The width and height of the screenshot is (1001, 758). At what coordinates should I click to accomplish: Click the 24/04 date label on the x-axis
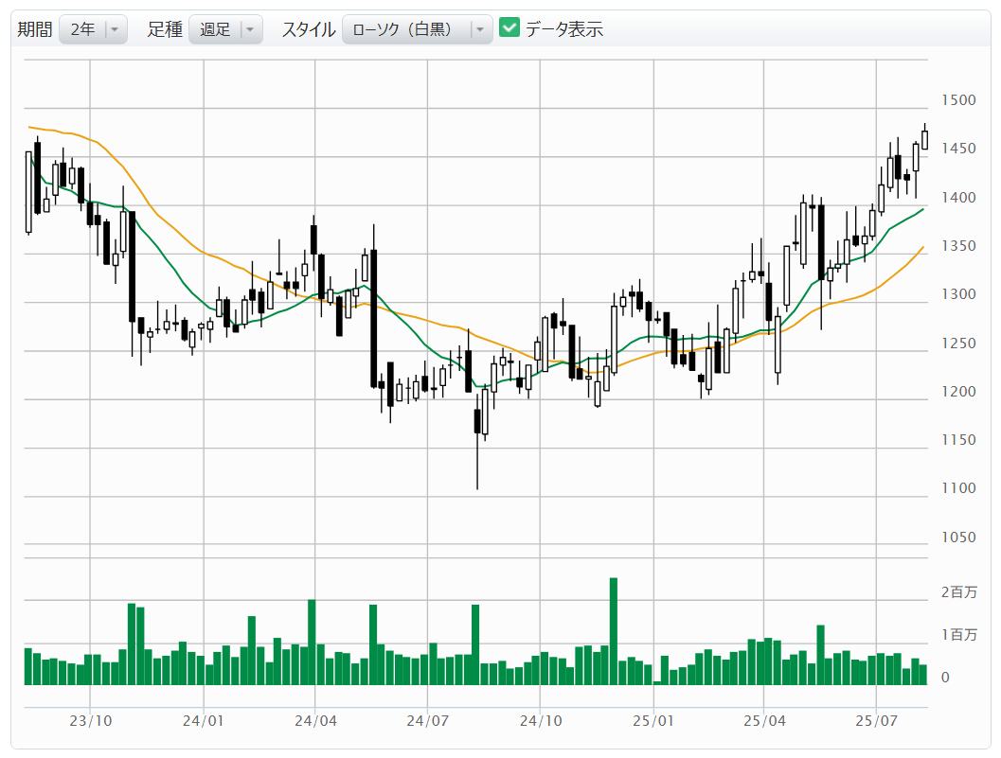[315, 720]
